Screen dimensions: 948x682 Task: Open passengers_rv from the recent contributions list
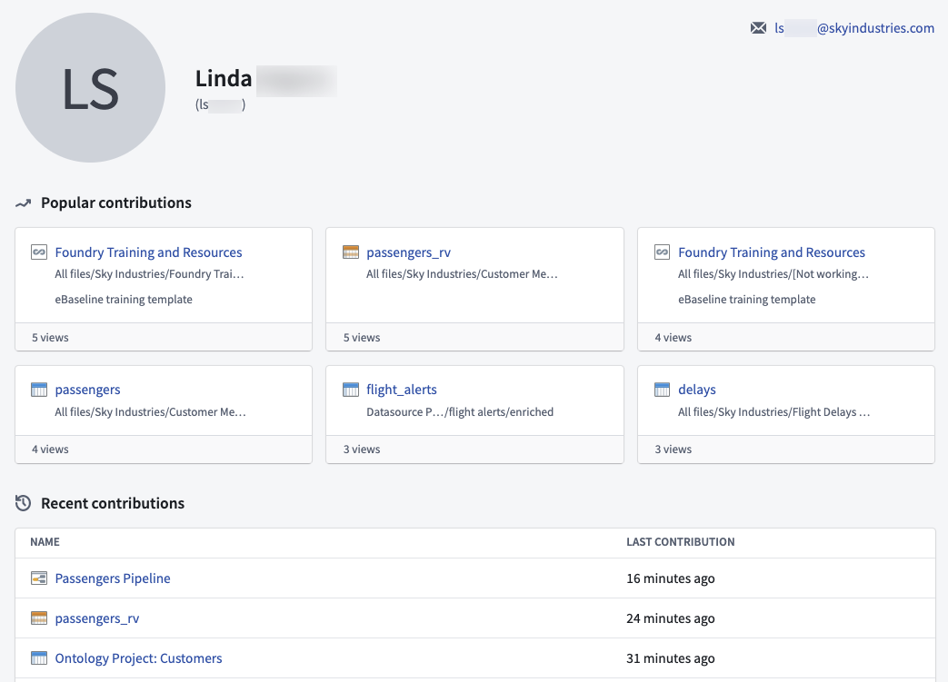pos(96,618)
